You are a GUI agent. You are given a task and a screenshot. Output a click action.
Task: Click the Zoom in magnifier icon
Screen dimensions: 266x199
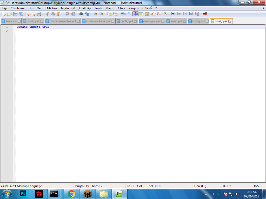click(x=95, y=14)
